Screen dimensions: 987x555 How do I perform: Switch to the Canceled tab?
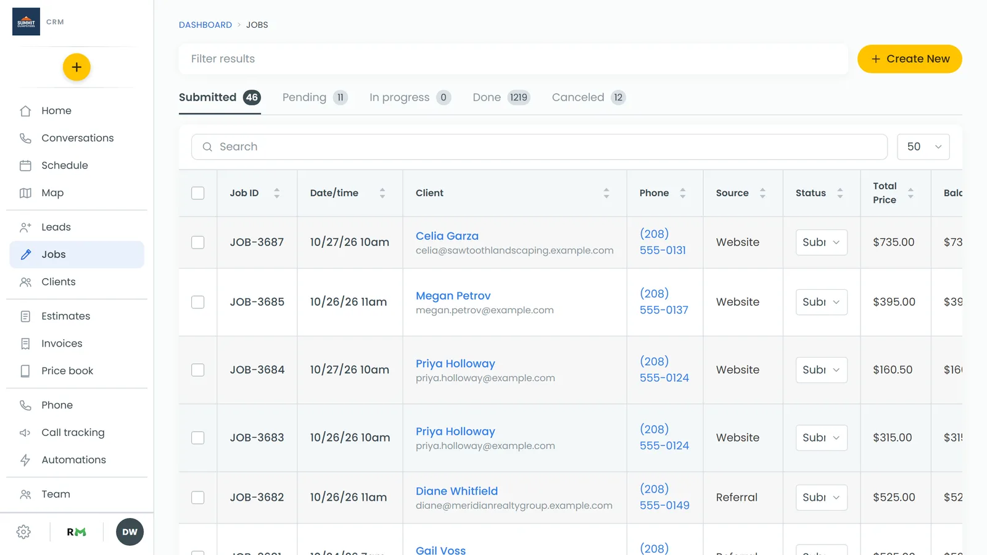click(x=588, y=97)
